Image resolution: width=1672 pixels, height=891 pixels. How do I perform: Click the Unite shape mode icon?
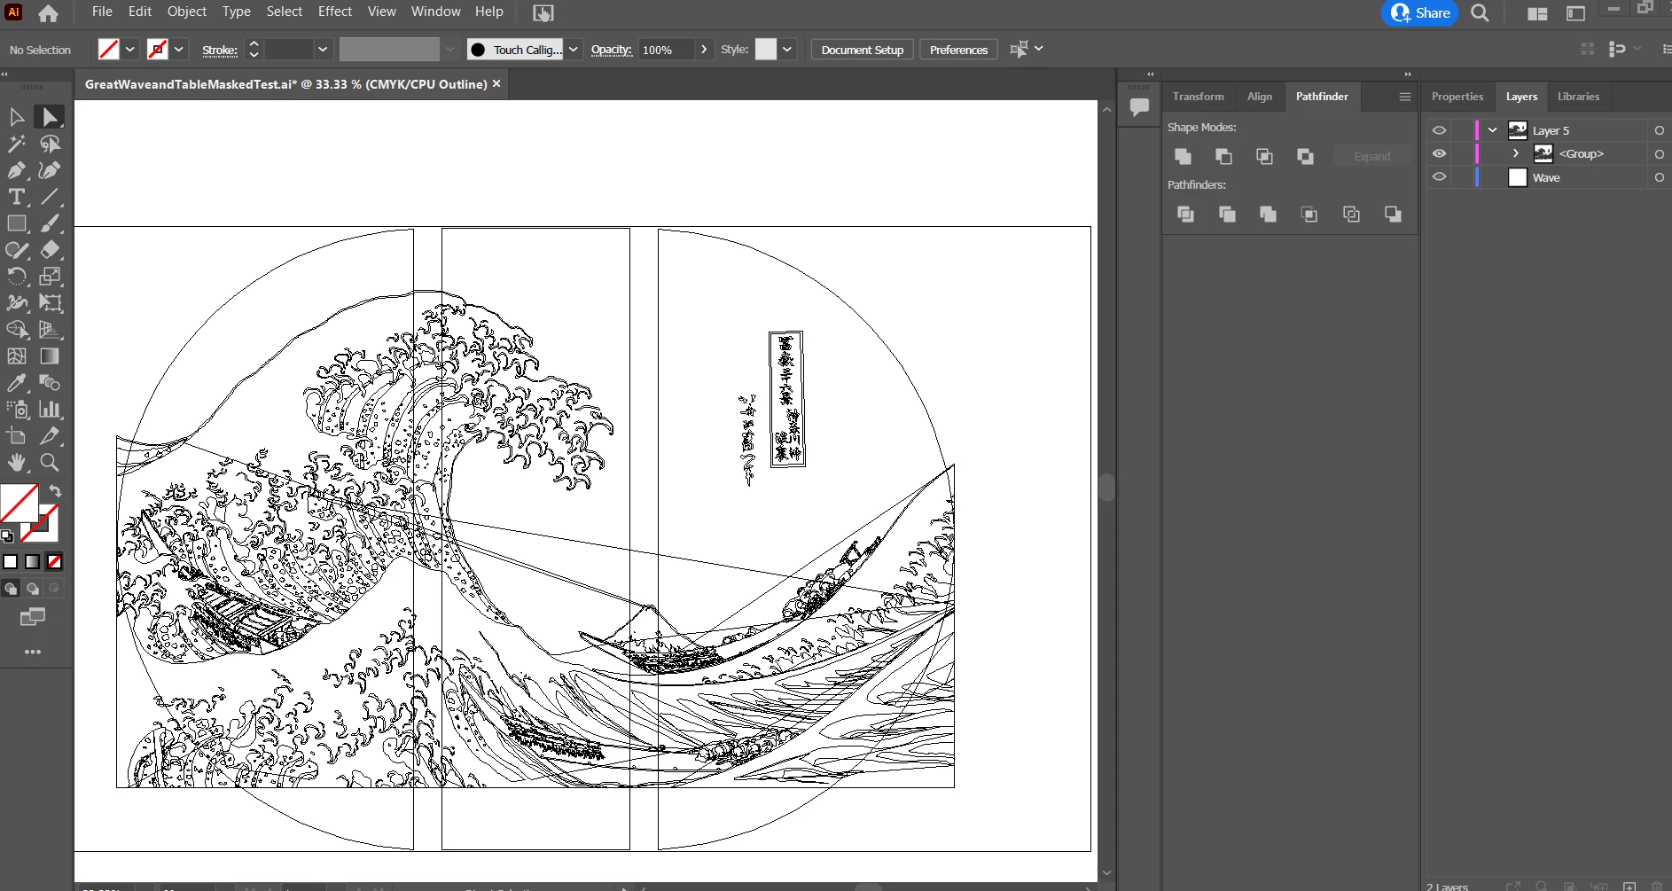coord(1183,157)
